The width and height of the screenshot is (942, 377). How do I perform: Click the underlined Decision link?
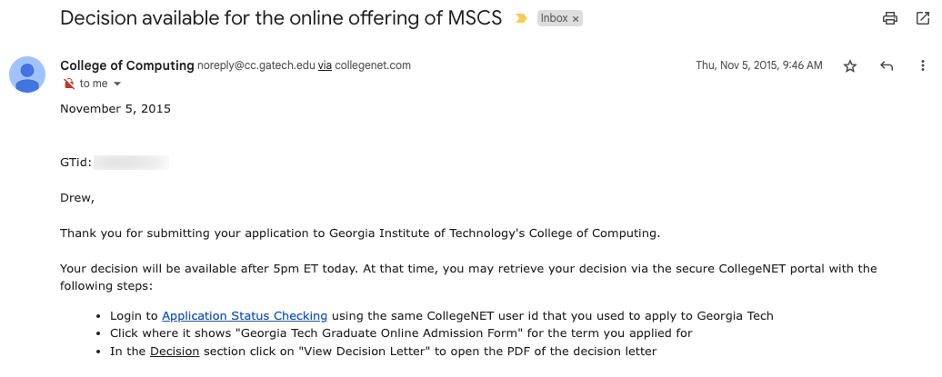tap(175, 351)
